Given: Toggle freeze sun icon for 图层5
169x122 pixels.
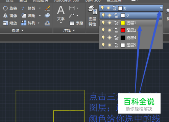Looking at the screenshot, I should pos(110,45).
